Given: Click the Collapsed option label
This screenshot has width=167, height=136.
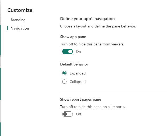Looking at the screenshot, I should pos(78,82).
